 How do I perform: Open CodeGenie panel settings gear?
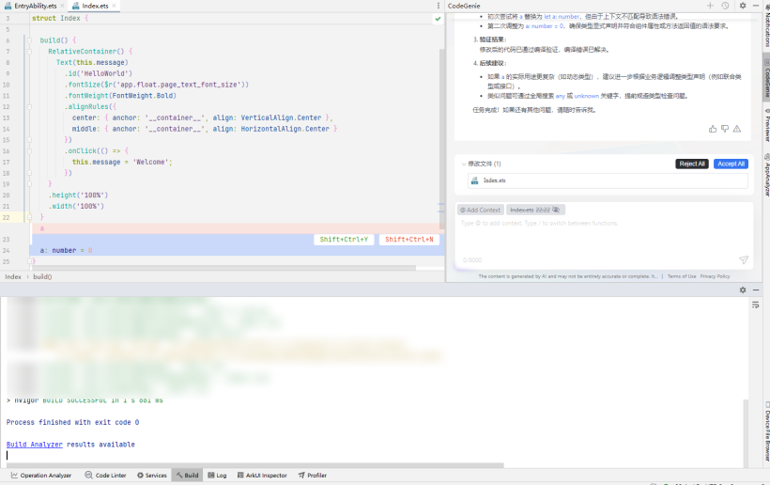[743, 6]
